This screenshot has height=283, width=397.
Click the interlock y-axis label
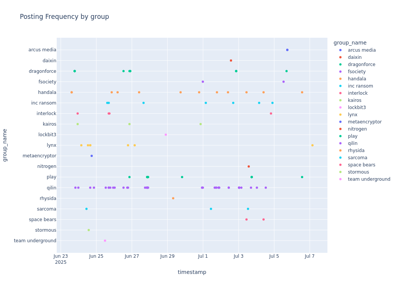(x=47, y=114)
